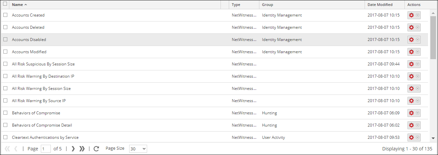This screenshot has width=438, height=155.
Task: Click the page number input field
Action: tap(45, 149)
